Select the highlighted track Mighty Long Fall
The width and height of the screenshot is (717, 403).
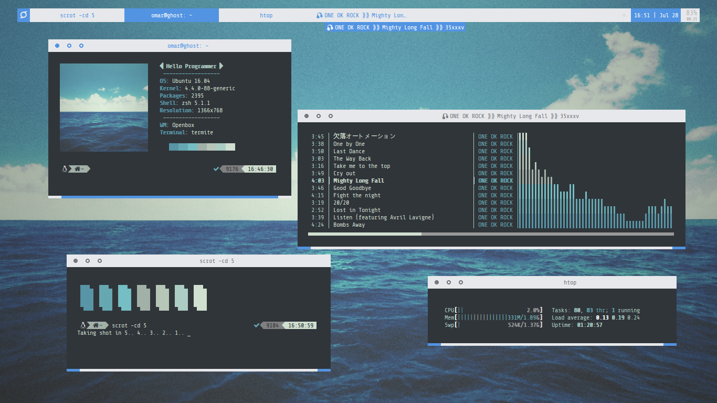click(358, 181)
